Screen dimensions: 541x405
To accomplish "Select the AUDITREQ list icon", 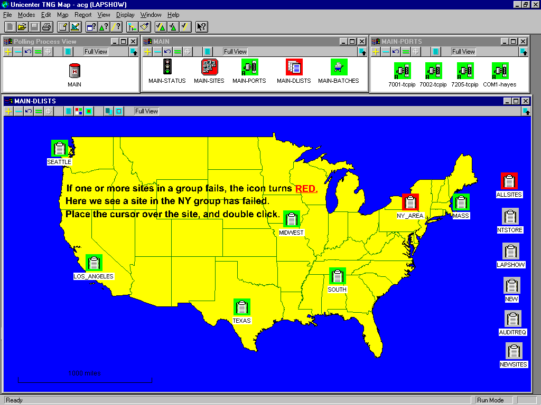I will point(513,319).
